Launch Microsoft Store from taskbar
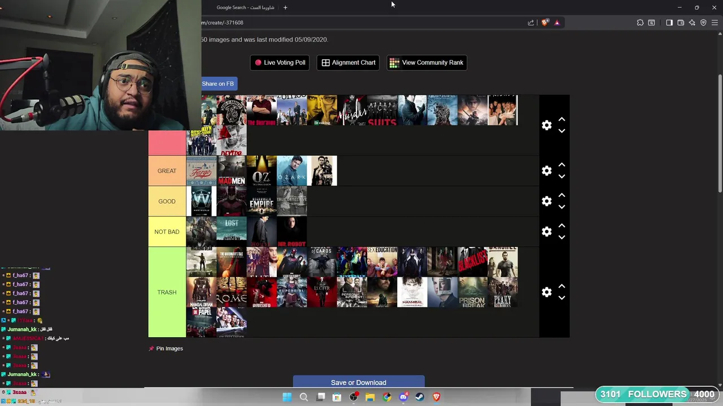 click(x=337, y=397)
